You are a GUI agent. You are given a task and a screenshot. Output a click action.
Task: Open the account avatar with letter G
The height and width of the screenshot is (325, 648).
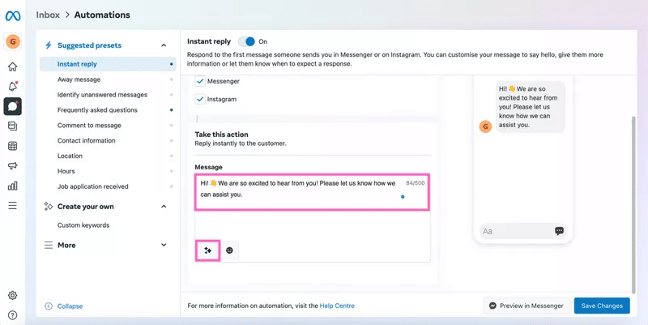tap(13, 41)
